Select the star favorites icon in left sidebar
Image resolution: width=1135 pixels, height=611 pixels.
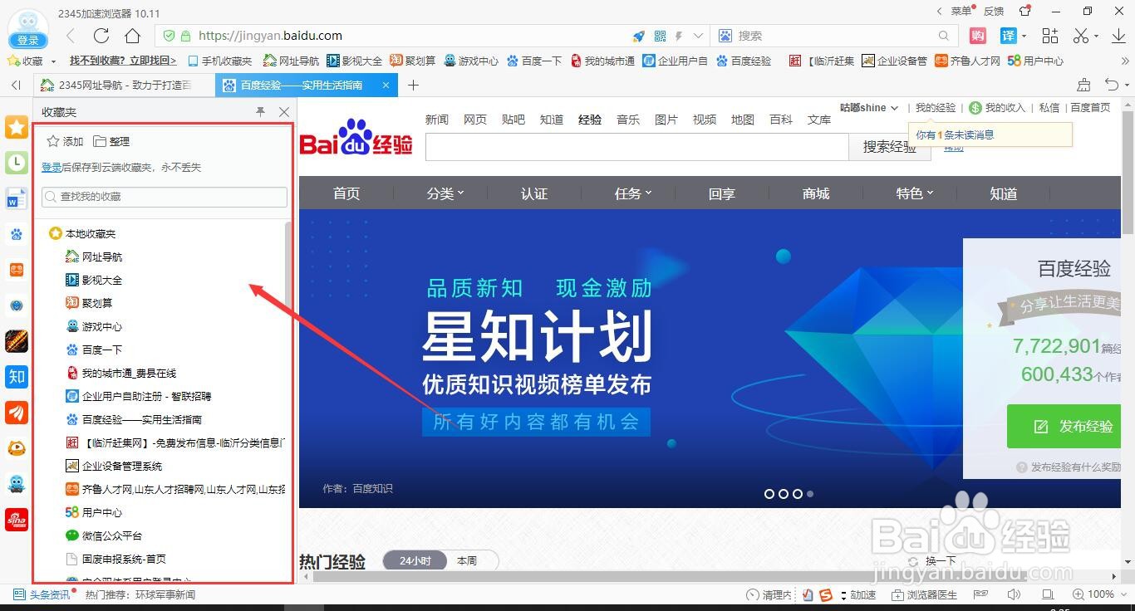16,126
